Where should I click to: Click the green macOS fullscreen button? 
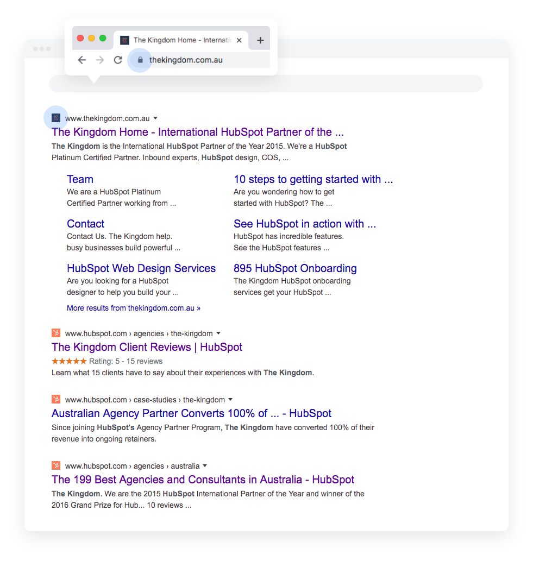pyautogui.click(x=103, y=38)
